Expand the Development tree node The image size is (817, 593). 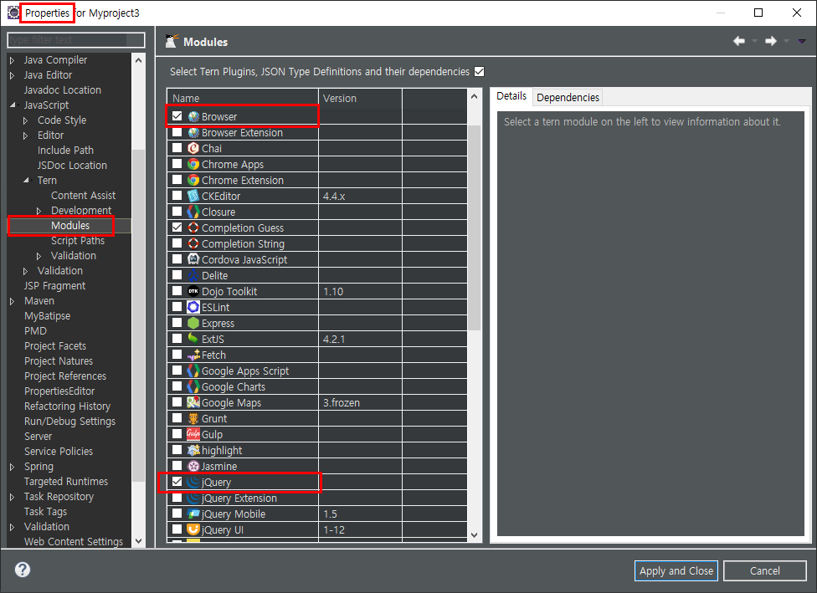[39, 211]
